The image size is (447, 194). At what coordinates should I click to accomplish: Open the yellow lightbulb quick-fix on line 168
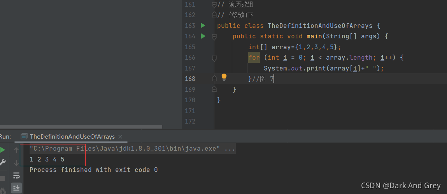tap(224, 77)
